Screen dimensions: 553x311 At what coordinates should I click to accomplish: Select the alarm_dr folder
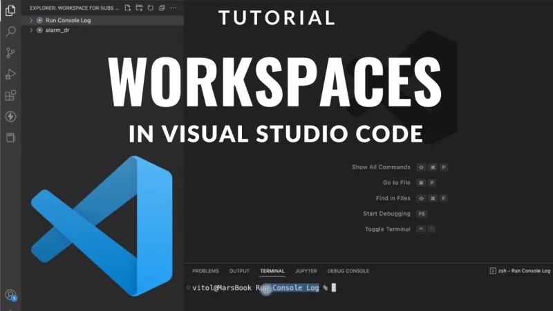point(102,30)
